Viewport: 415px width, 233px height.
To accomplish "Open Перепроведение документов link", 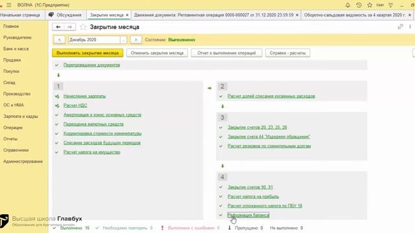I will coord(91,65).
